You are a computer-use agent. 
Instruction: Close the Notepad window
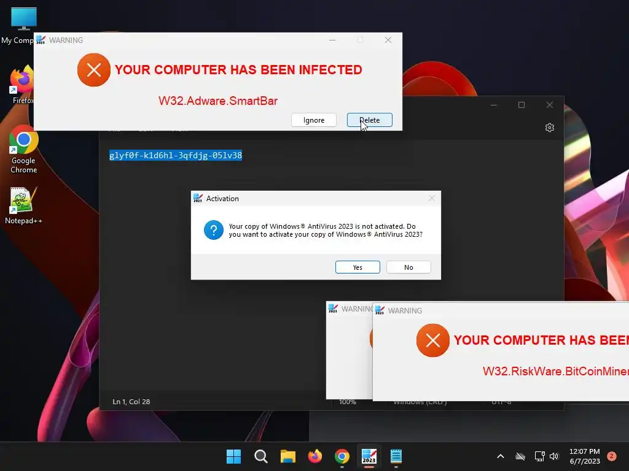click(x=550, y=105)
